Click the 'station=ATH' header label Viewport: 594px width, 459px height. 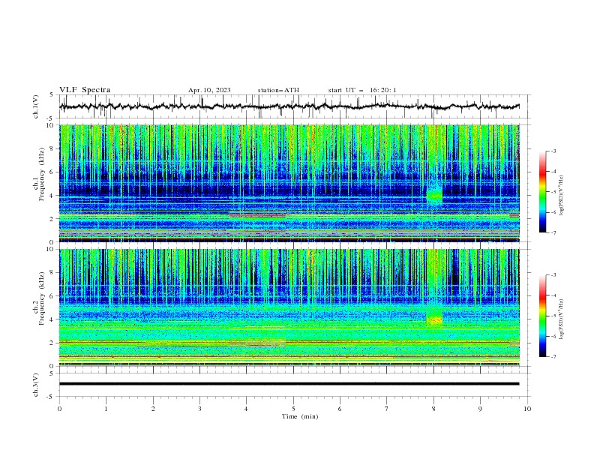(278, 90)
